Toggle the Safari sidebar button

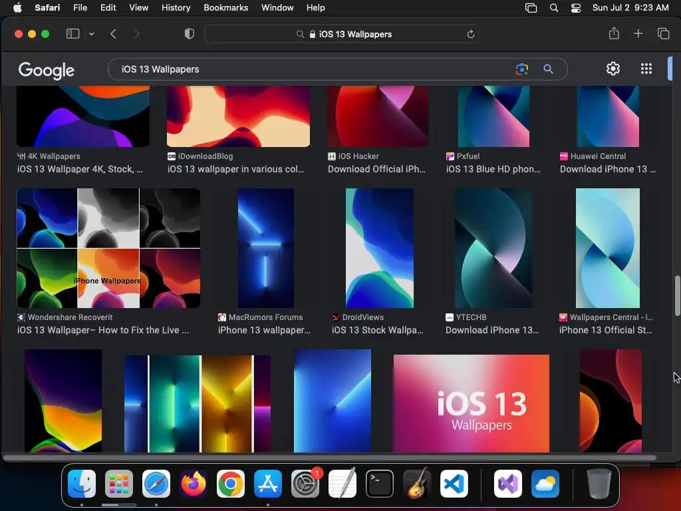click(72, 34)
